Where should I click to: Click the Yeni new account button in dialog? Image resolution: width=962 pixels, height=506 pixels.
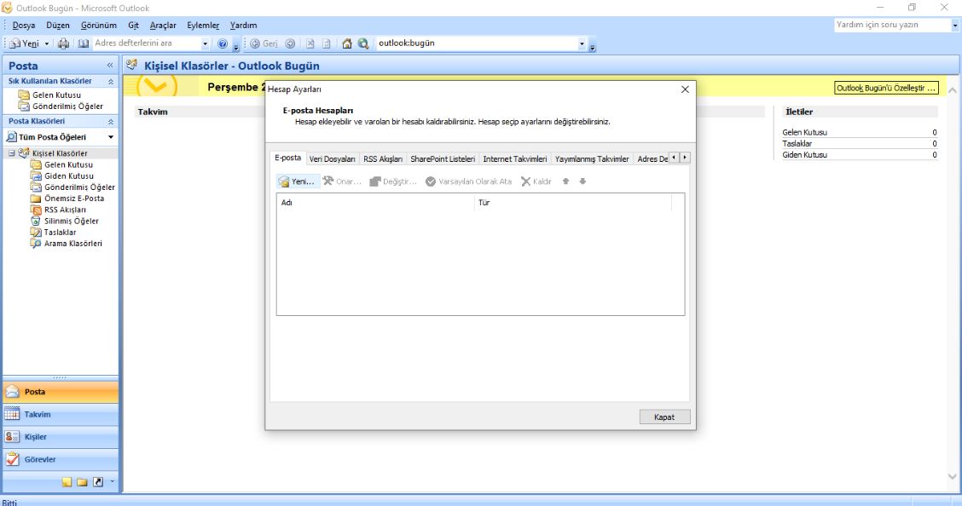[297, 181]
